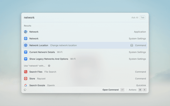This screenshot has height=106, width=170.
Task: Click the extension icon beside the Command label
Action: click(x=131, y=45)
